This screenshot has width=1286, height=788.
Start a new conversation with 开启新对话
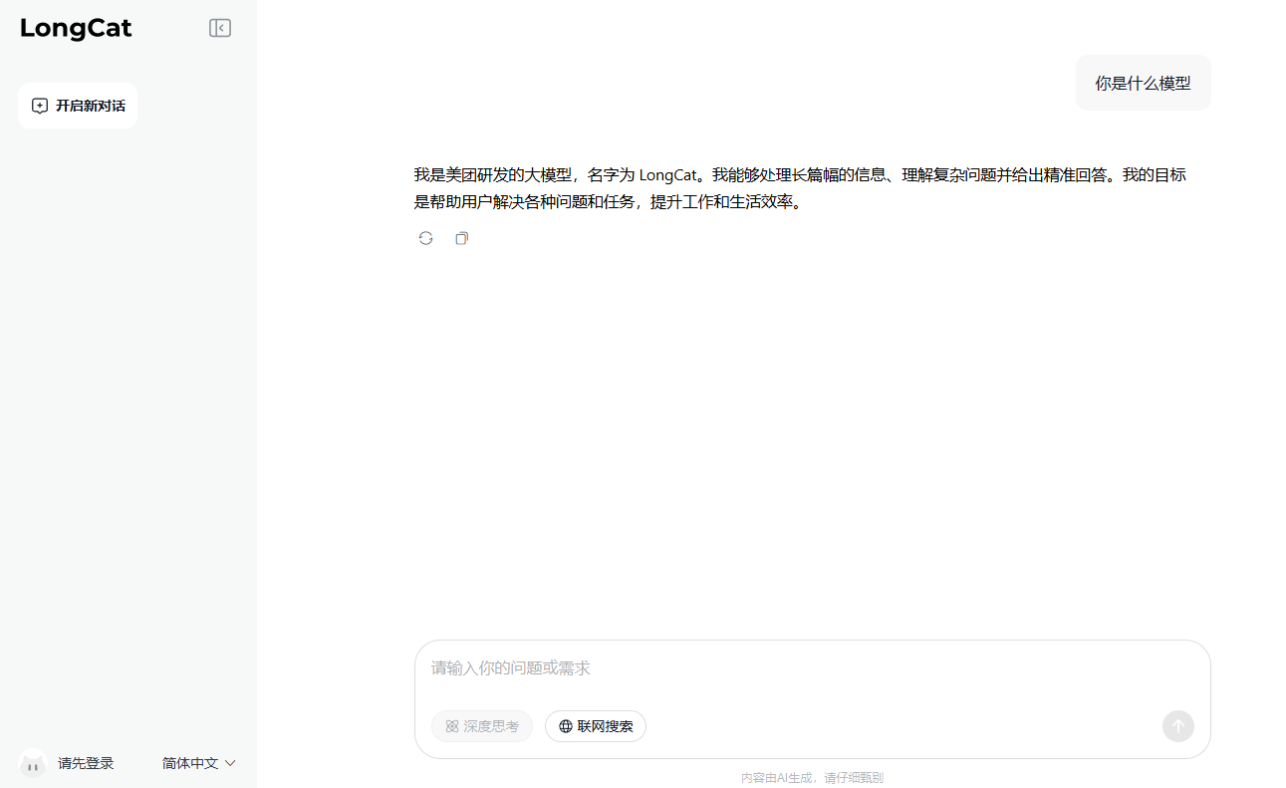point(78,105)
